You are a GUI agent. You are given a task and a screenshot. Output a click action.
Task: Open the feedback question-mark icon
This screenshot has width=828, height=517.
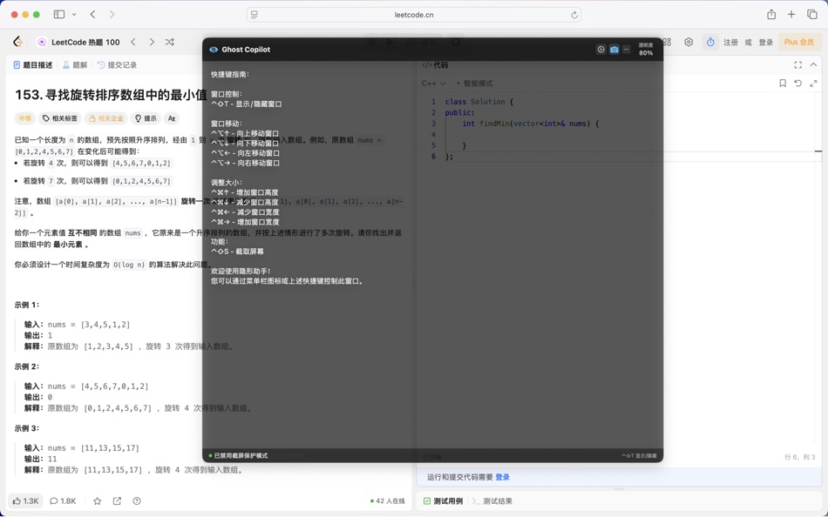pyautogui.click(x=137, y=500)
